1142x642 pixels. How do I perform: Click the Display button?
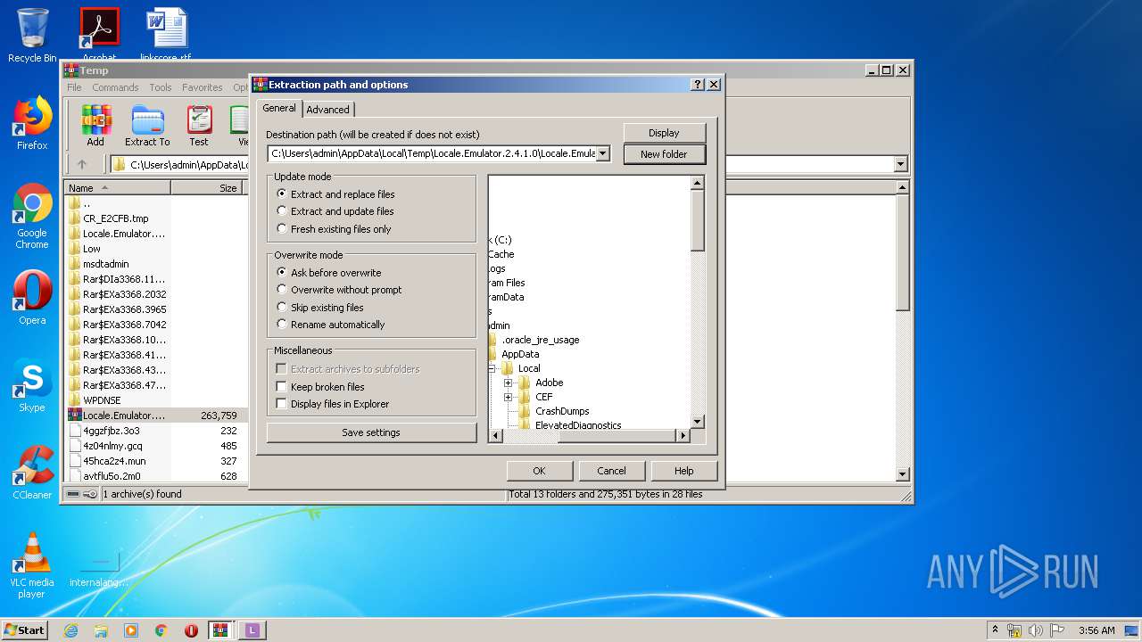click(664, 133)
